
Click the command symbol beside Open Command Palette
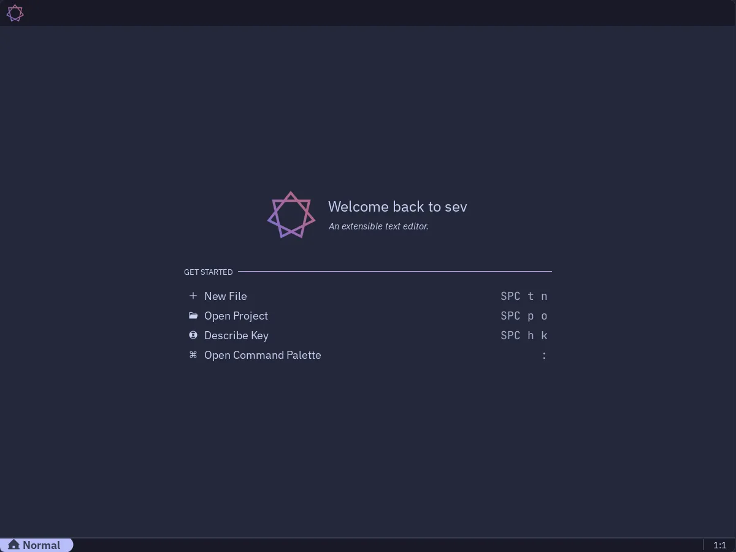(193, 355)
